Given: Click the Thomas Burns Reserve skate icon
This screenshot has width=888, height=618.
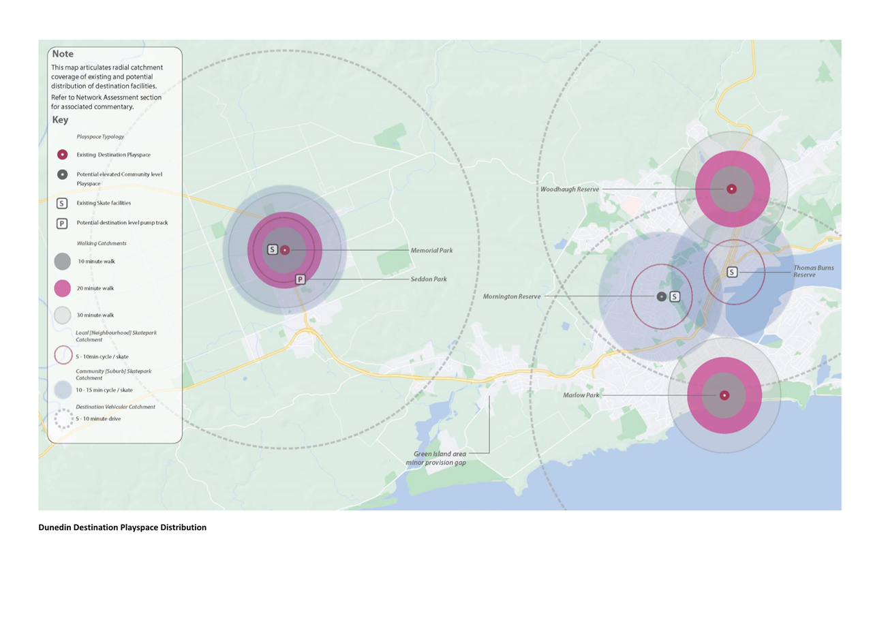Looking at the screenshot, I should point(732,273).
